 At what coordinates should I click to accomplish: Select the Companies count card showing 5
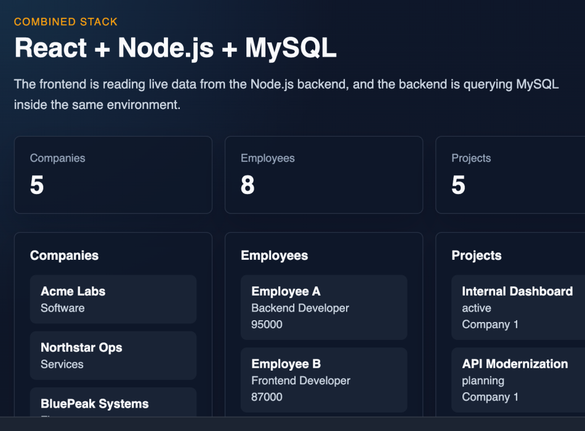(113, 175)
